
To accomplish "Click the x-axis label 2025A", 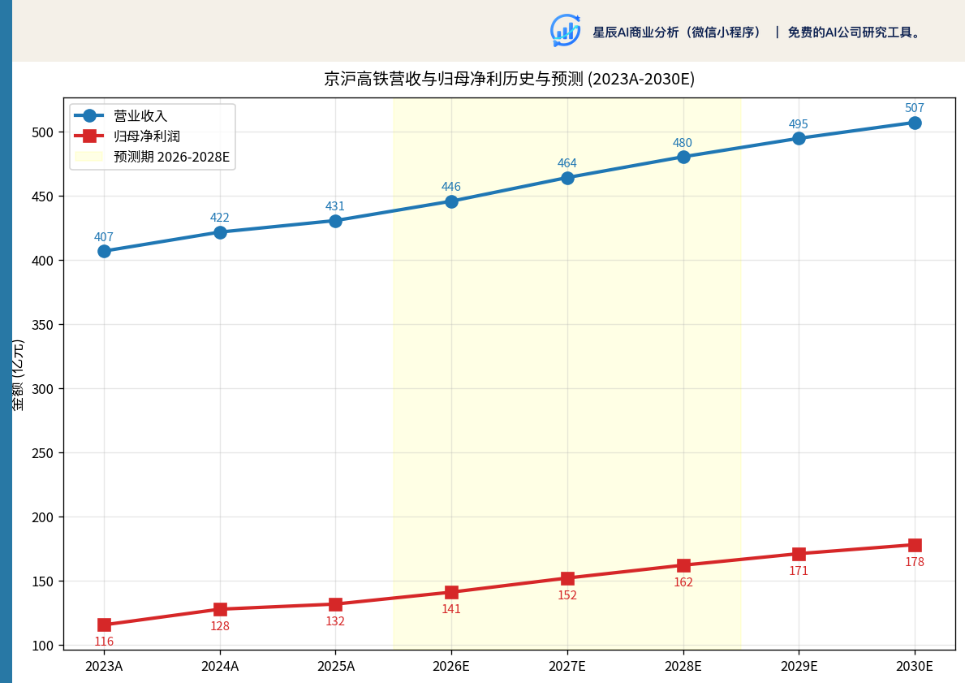I will pos(335,666).
